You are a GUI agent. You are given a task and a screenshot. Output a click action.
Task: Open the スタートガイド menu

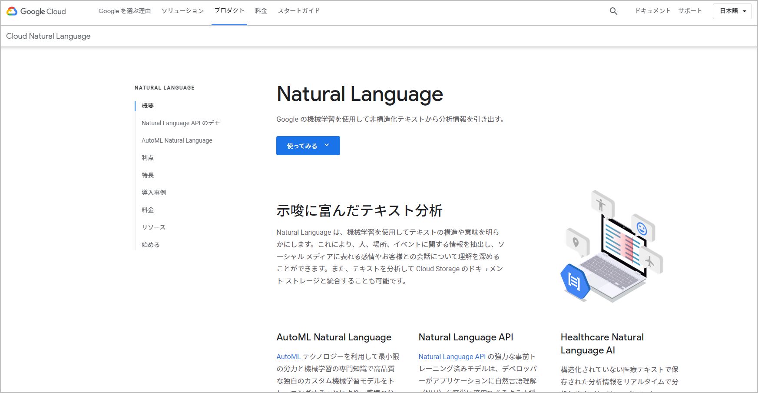[x=299, y=11]
